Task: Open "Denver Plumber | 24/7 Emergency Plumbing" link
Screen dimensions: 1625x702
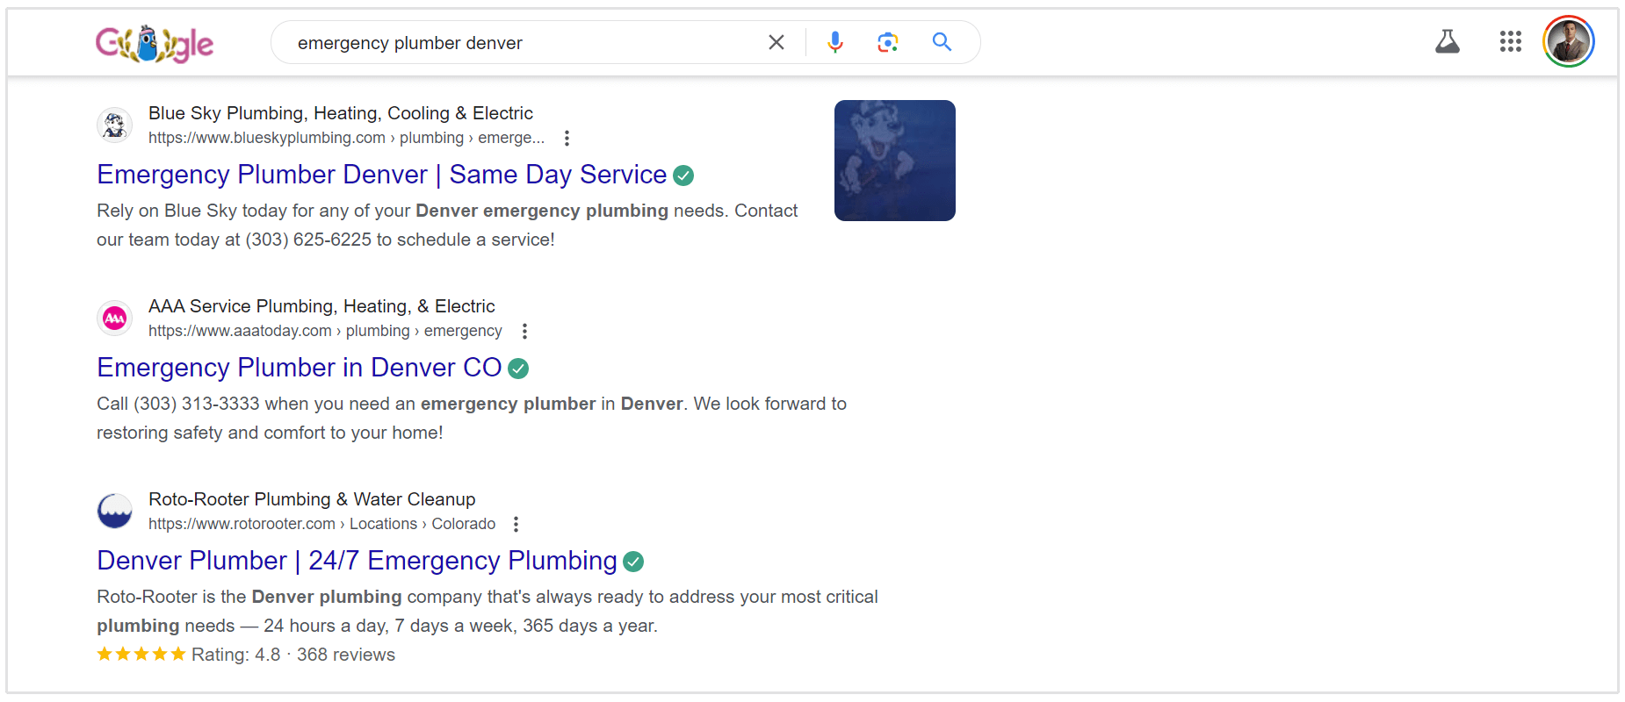Action: [357, 561]
